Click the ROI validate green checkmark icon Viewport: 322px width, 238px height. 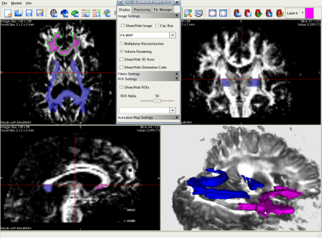click(258, 13)
